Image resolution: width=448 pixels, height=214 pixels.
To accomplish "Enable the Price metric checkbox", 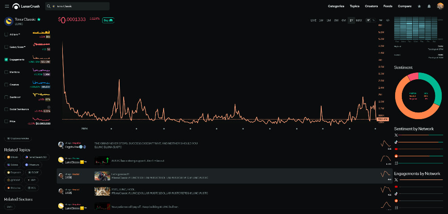I will (6, 121).
